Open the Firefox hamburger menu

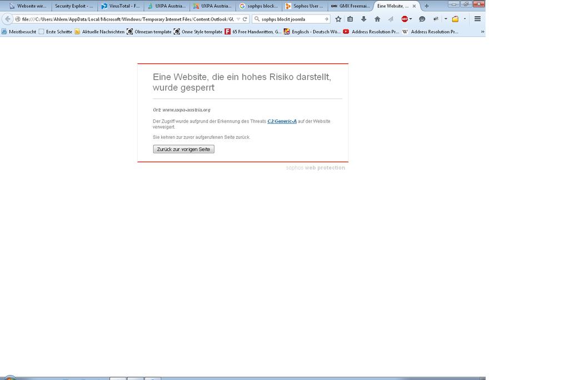click(x=477, y=19)
